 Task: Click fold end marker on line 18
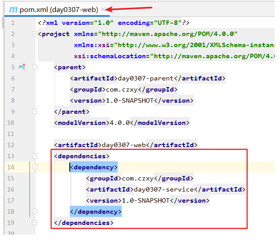pos(35,212)
